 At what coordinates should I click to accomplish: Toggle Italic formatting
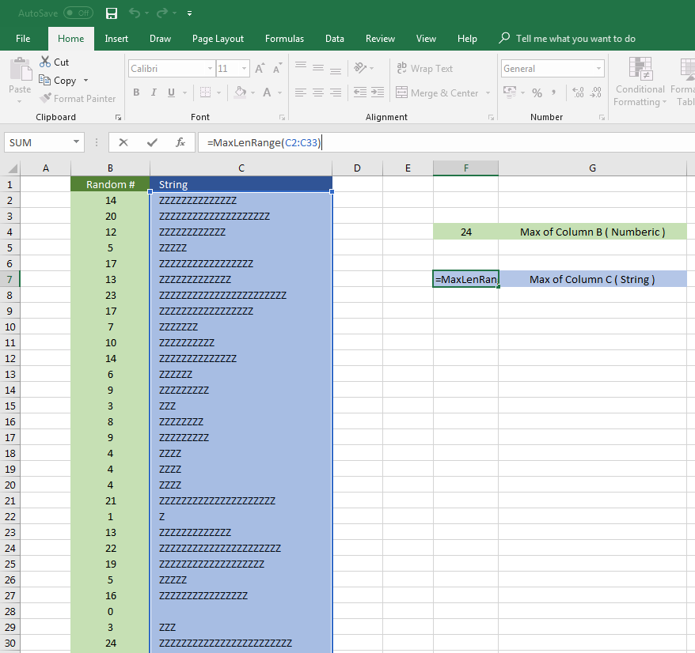click(x=154, y=92)
